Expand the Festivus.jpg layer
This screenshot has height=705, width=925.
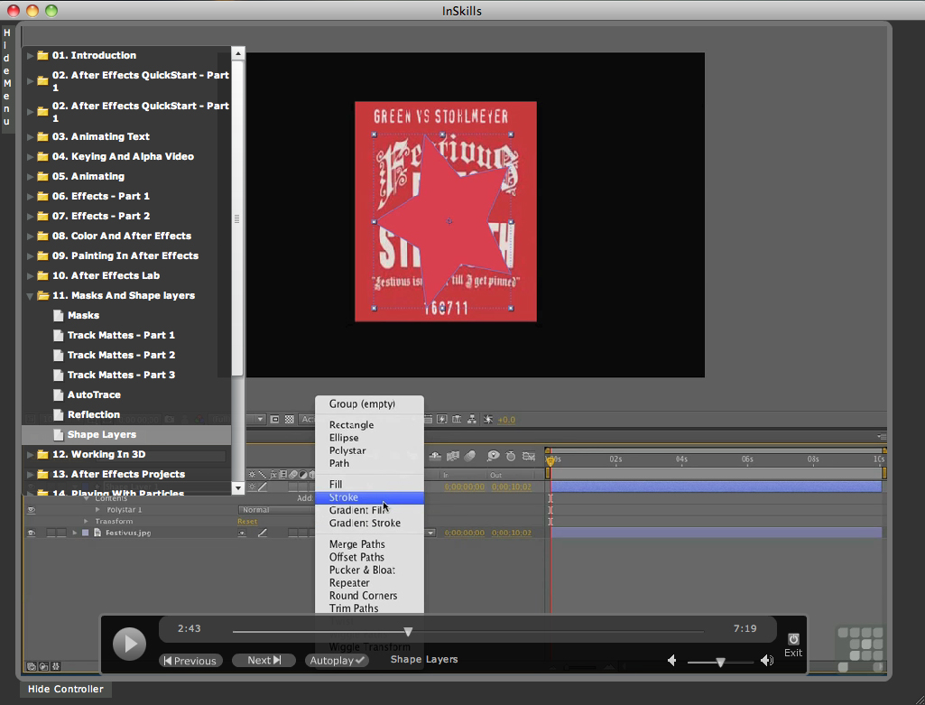[74, 533]
